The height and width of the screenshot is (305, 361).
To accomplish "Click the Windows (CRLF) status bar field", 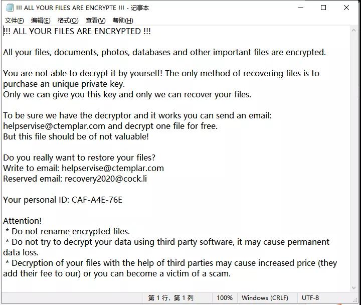I will click(x=265, y=298).
